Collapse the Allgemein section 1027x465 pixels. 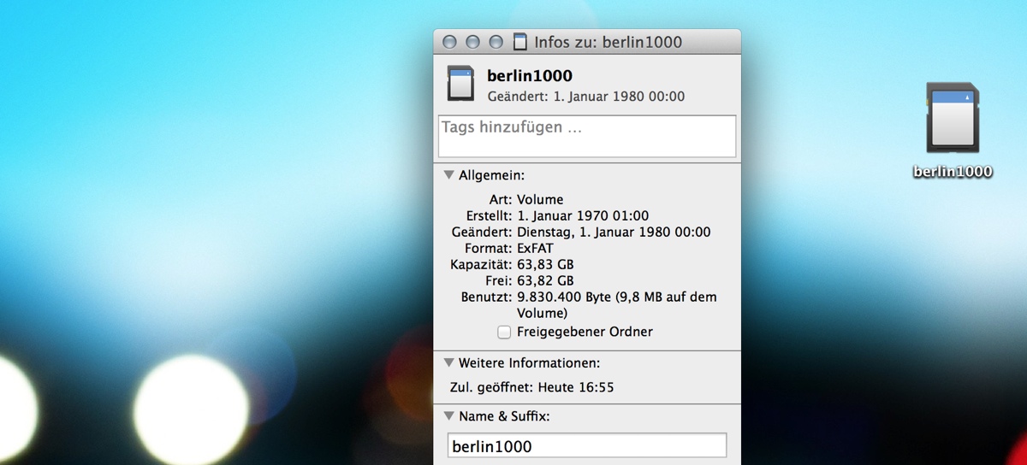[x=448, y=174]
